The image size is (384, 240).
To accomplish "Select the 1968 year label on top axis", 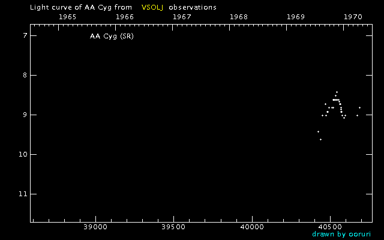I will pyautogui.click(x=239, y=17).
